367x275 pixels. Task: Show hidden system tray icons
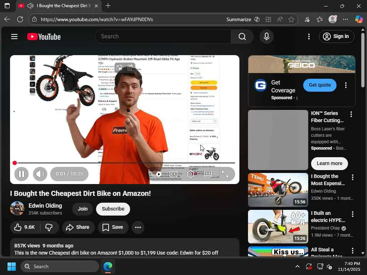(297, 266)
